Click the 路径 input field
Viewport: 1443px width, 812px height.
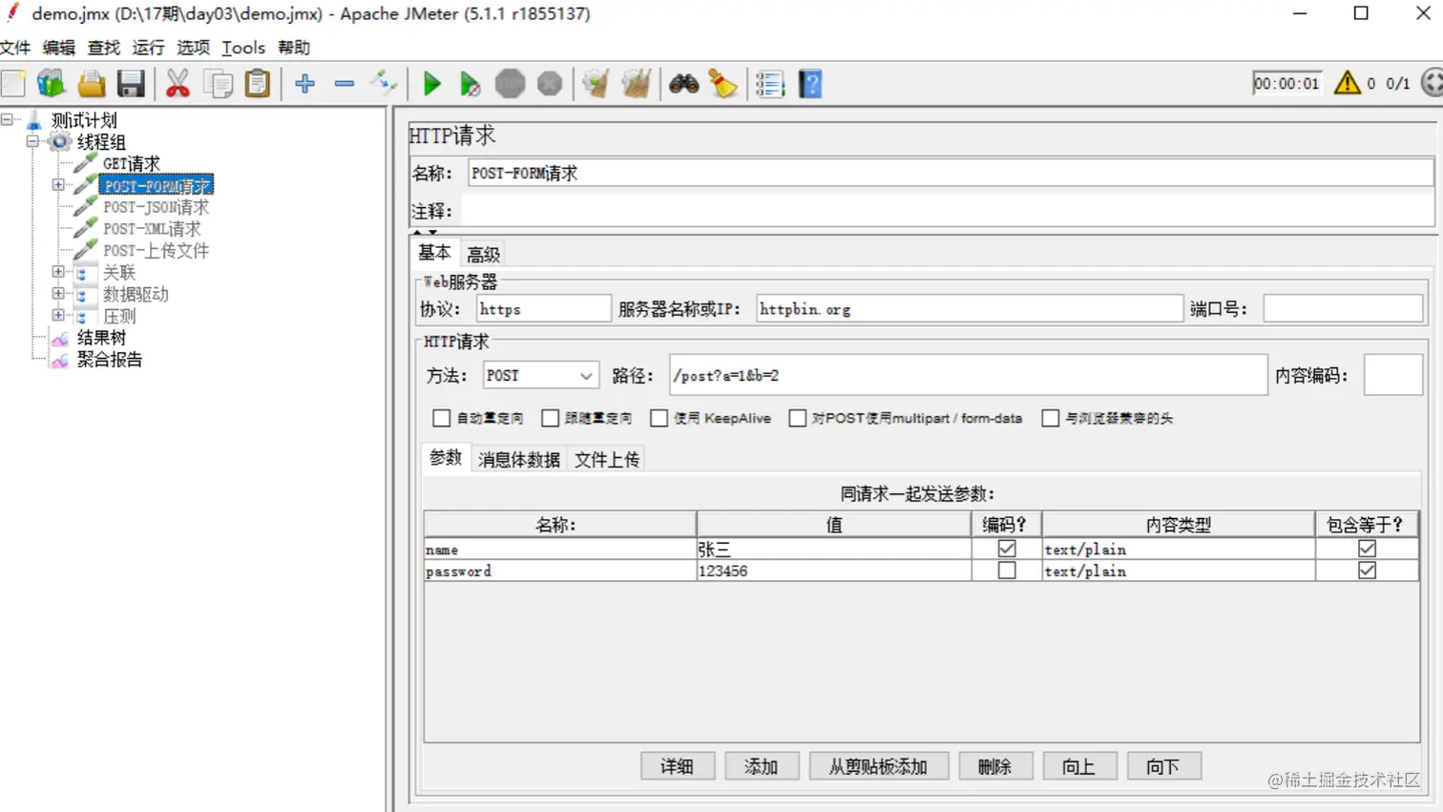point(968,376)
